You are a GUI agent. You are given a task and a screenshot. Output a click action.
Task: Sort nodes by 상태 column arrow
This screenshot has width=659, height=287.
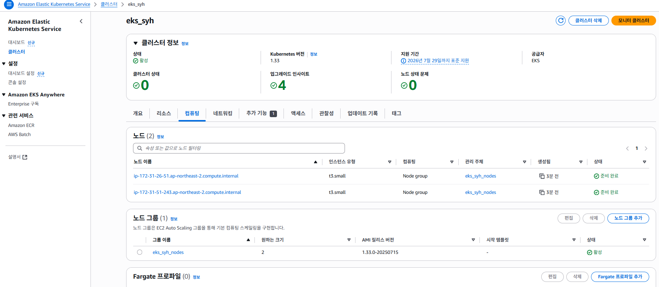pos(644,162)
